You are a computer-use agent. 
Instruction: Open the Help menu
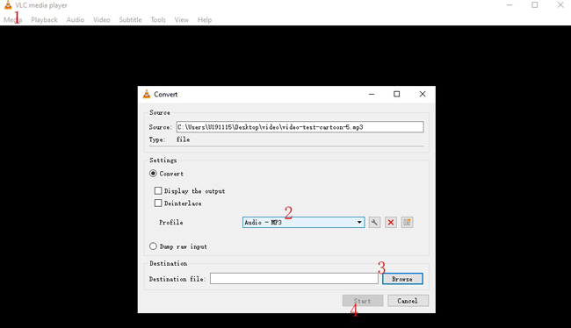pos(205,19)
